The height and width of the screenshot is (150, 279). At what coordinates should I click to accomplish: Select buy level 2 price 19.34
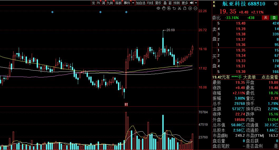tap(240, 55)
